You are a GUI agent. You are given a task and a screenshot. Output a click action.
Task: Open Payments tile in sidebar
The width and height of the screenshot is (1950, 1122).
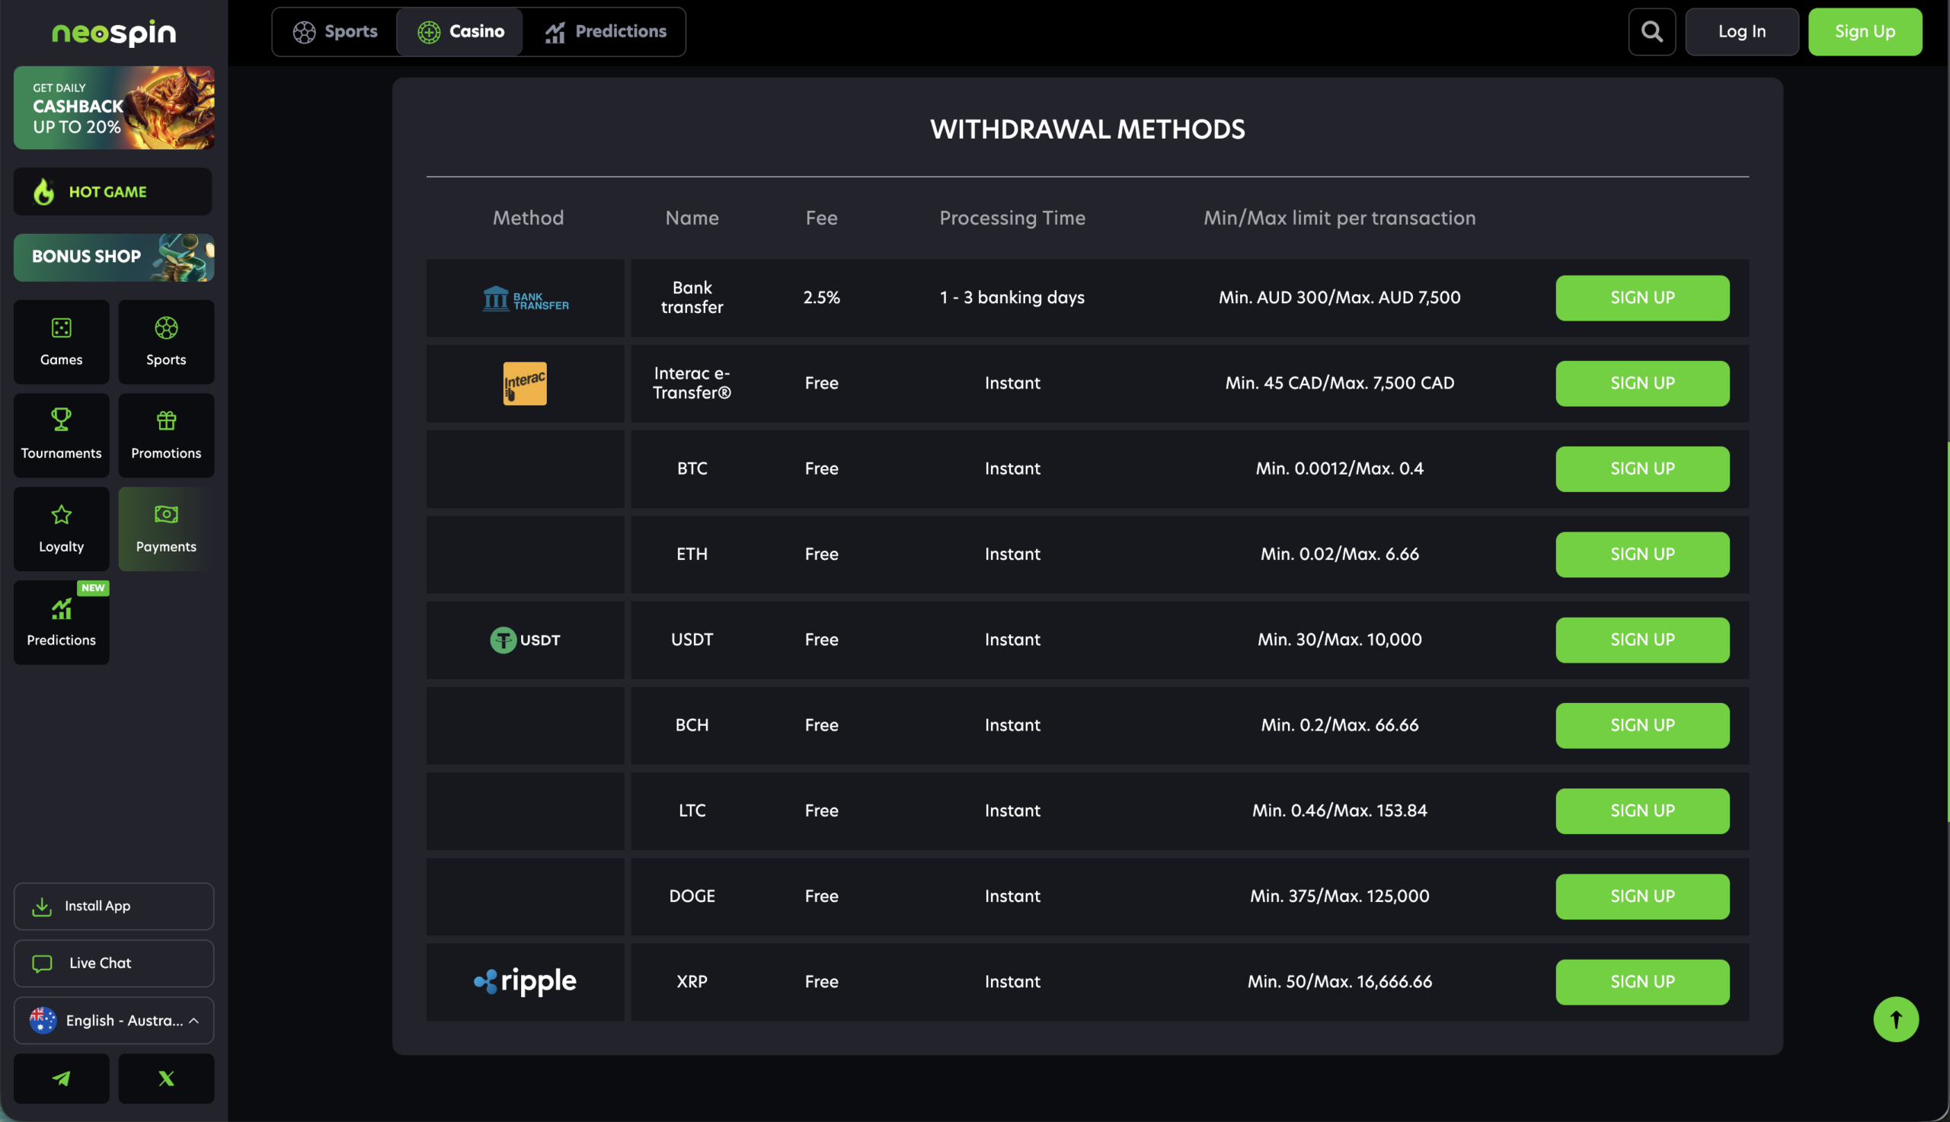166,529
